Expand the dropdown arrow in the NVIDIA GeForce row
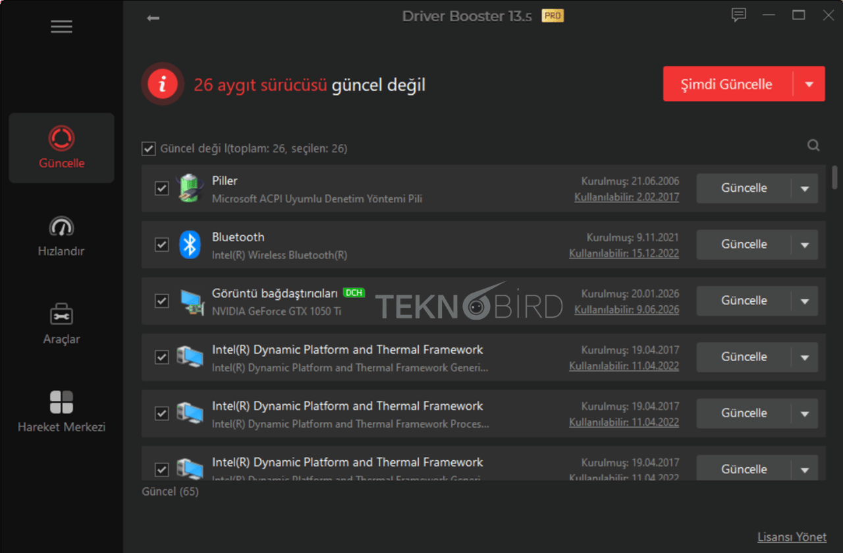 pyautogui.click(x=804, y=301)
